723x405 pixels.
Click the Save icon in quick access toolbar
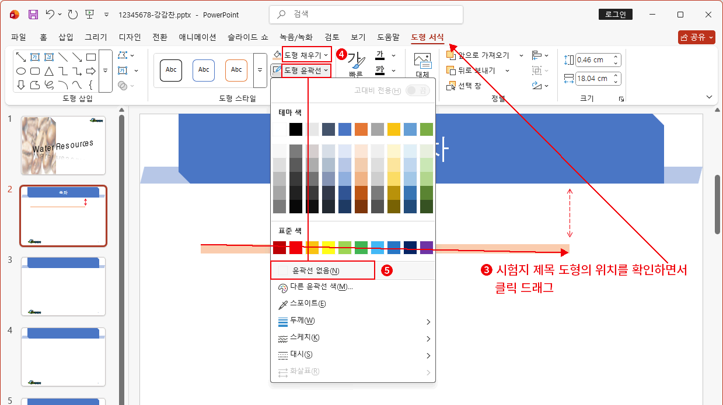pos(33,14)
